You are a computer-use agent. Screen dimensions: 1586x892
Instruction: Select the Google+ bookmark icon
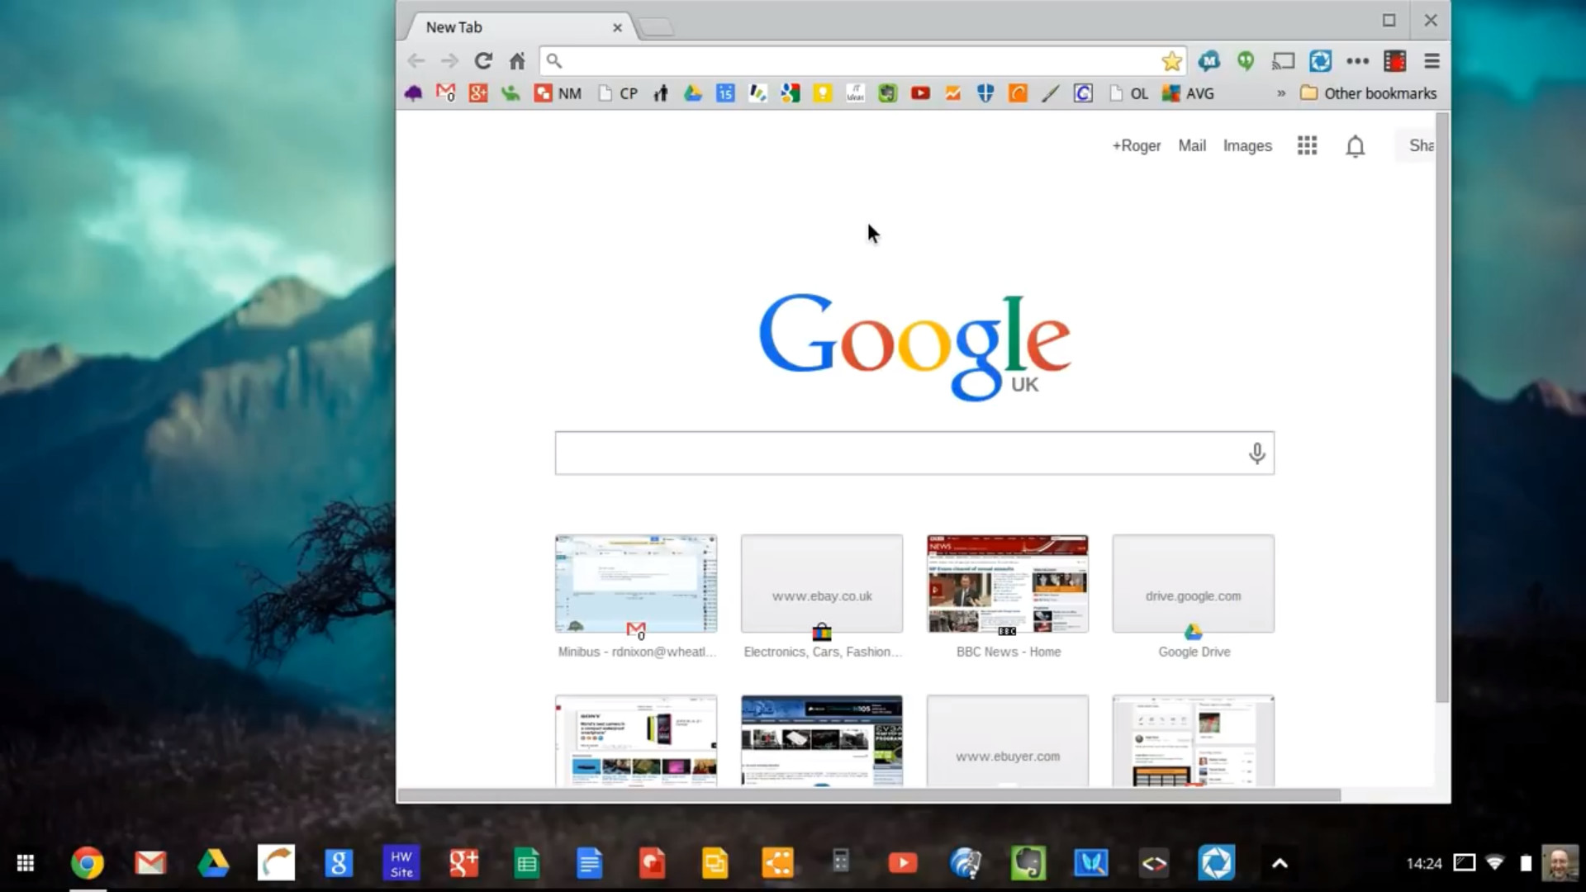(478, 93)
